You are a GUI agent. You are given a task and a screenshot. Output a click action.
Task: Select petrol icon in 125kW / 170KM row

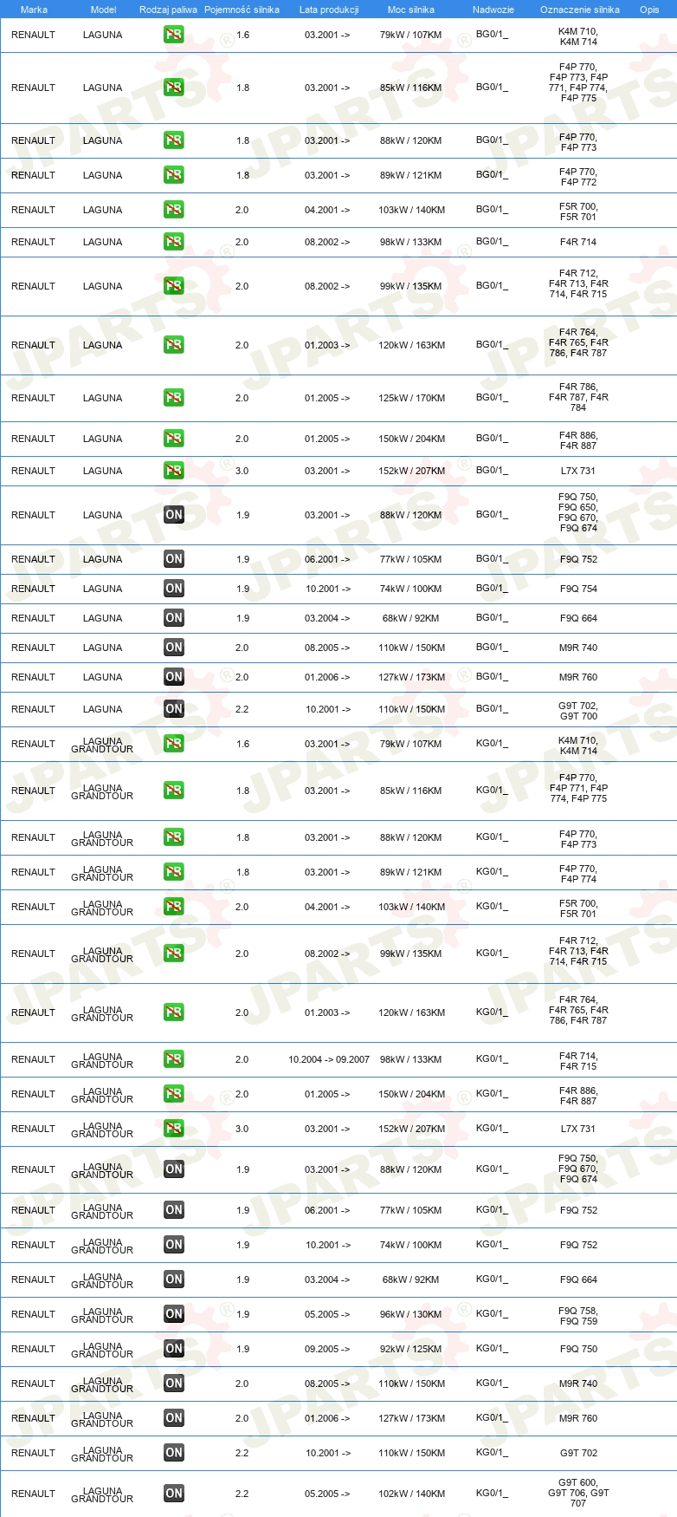point(174,398)
